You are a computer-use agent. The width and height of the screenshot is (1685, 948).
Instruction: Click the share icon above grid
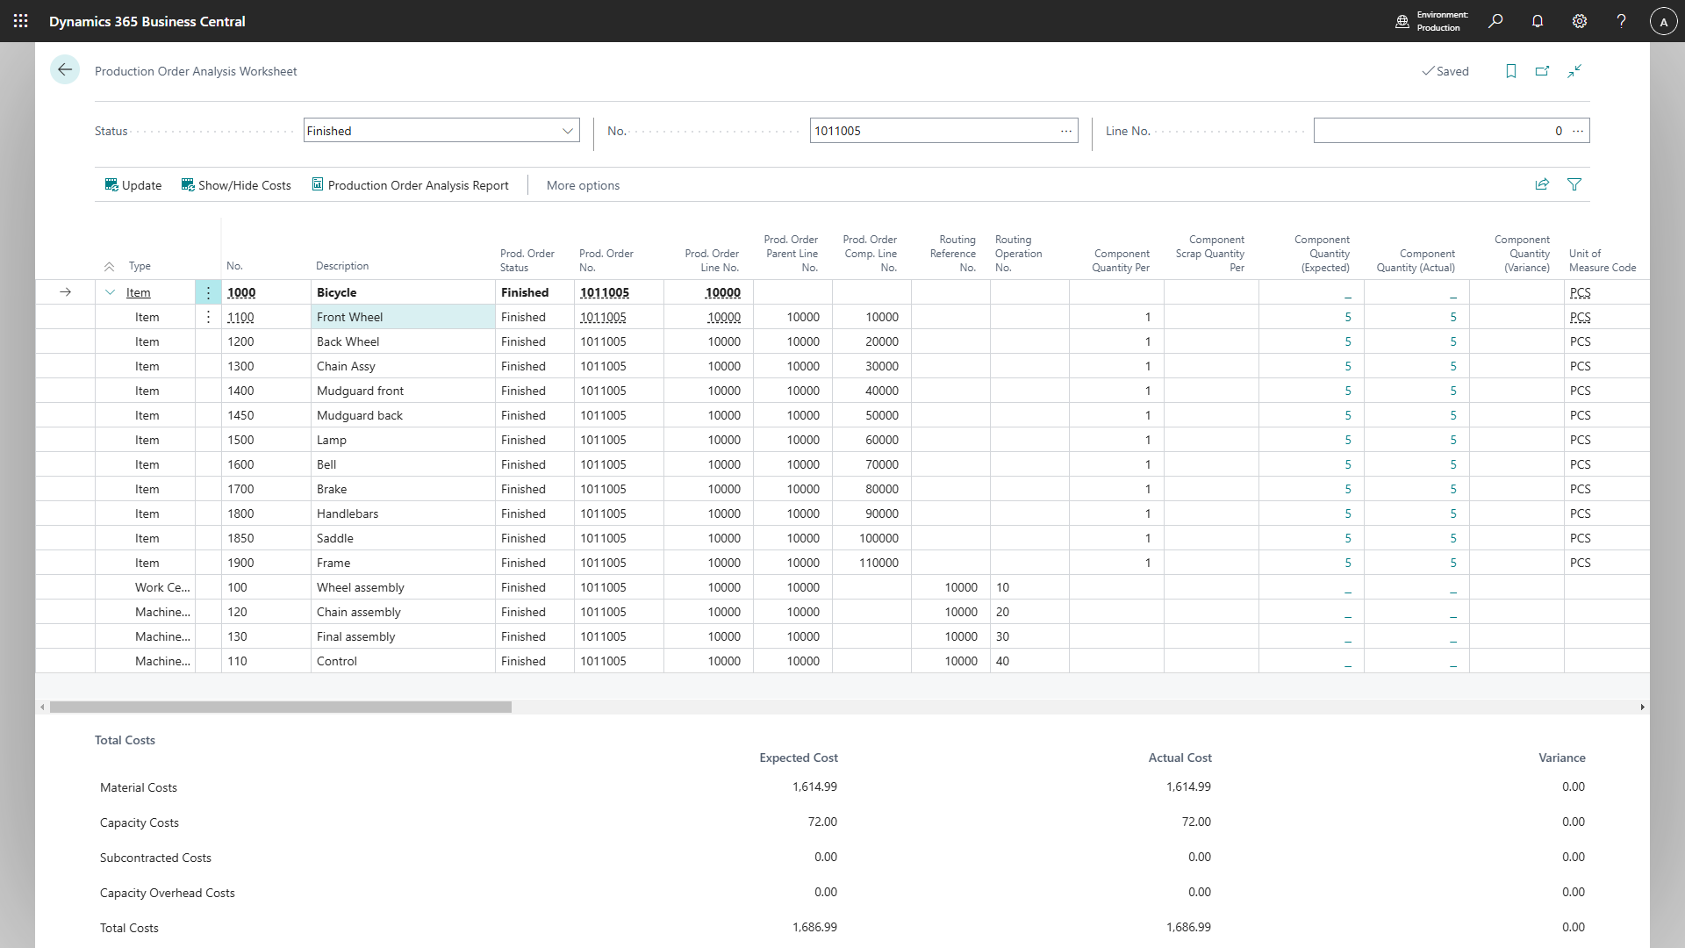click(x=1542, y=184)
